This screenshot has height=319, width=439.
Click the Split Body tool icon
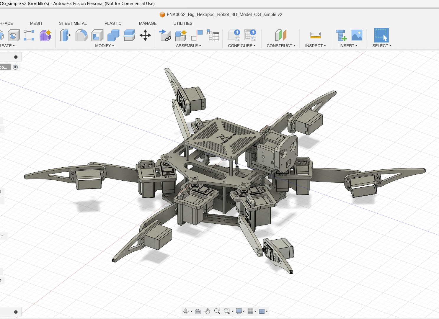click(x=129, y=35)
